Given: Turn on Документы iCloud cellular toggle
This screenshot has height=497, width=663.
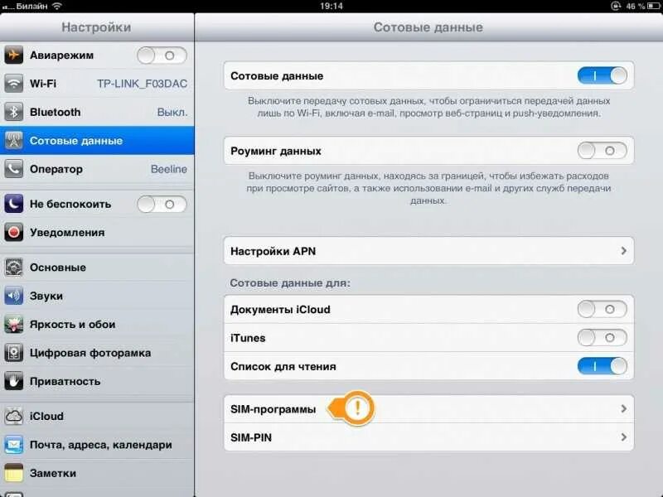Looking at the screenshot, I should 603,309.
